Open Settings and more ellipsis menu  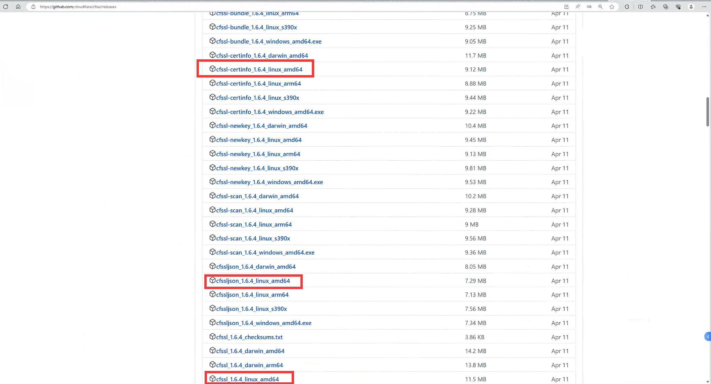tap(704, 7)
